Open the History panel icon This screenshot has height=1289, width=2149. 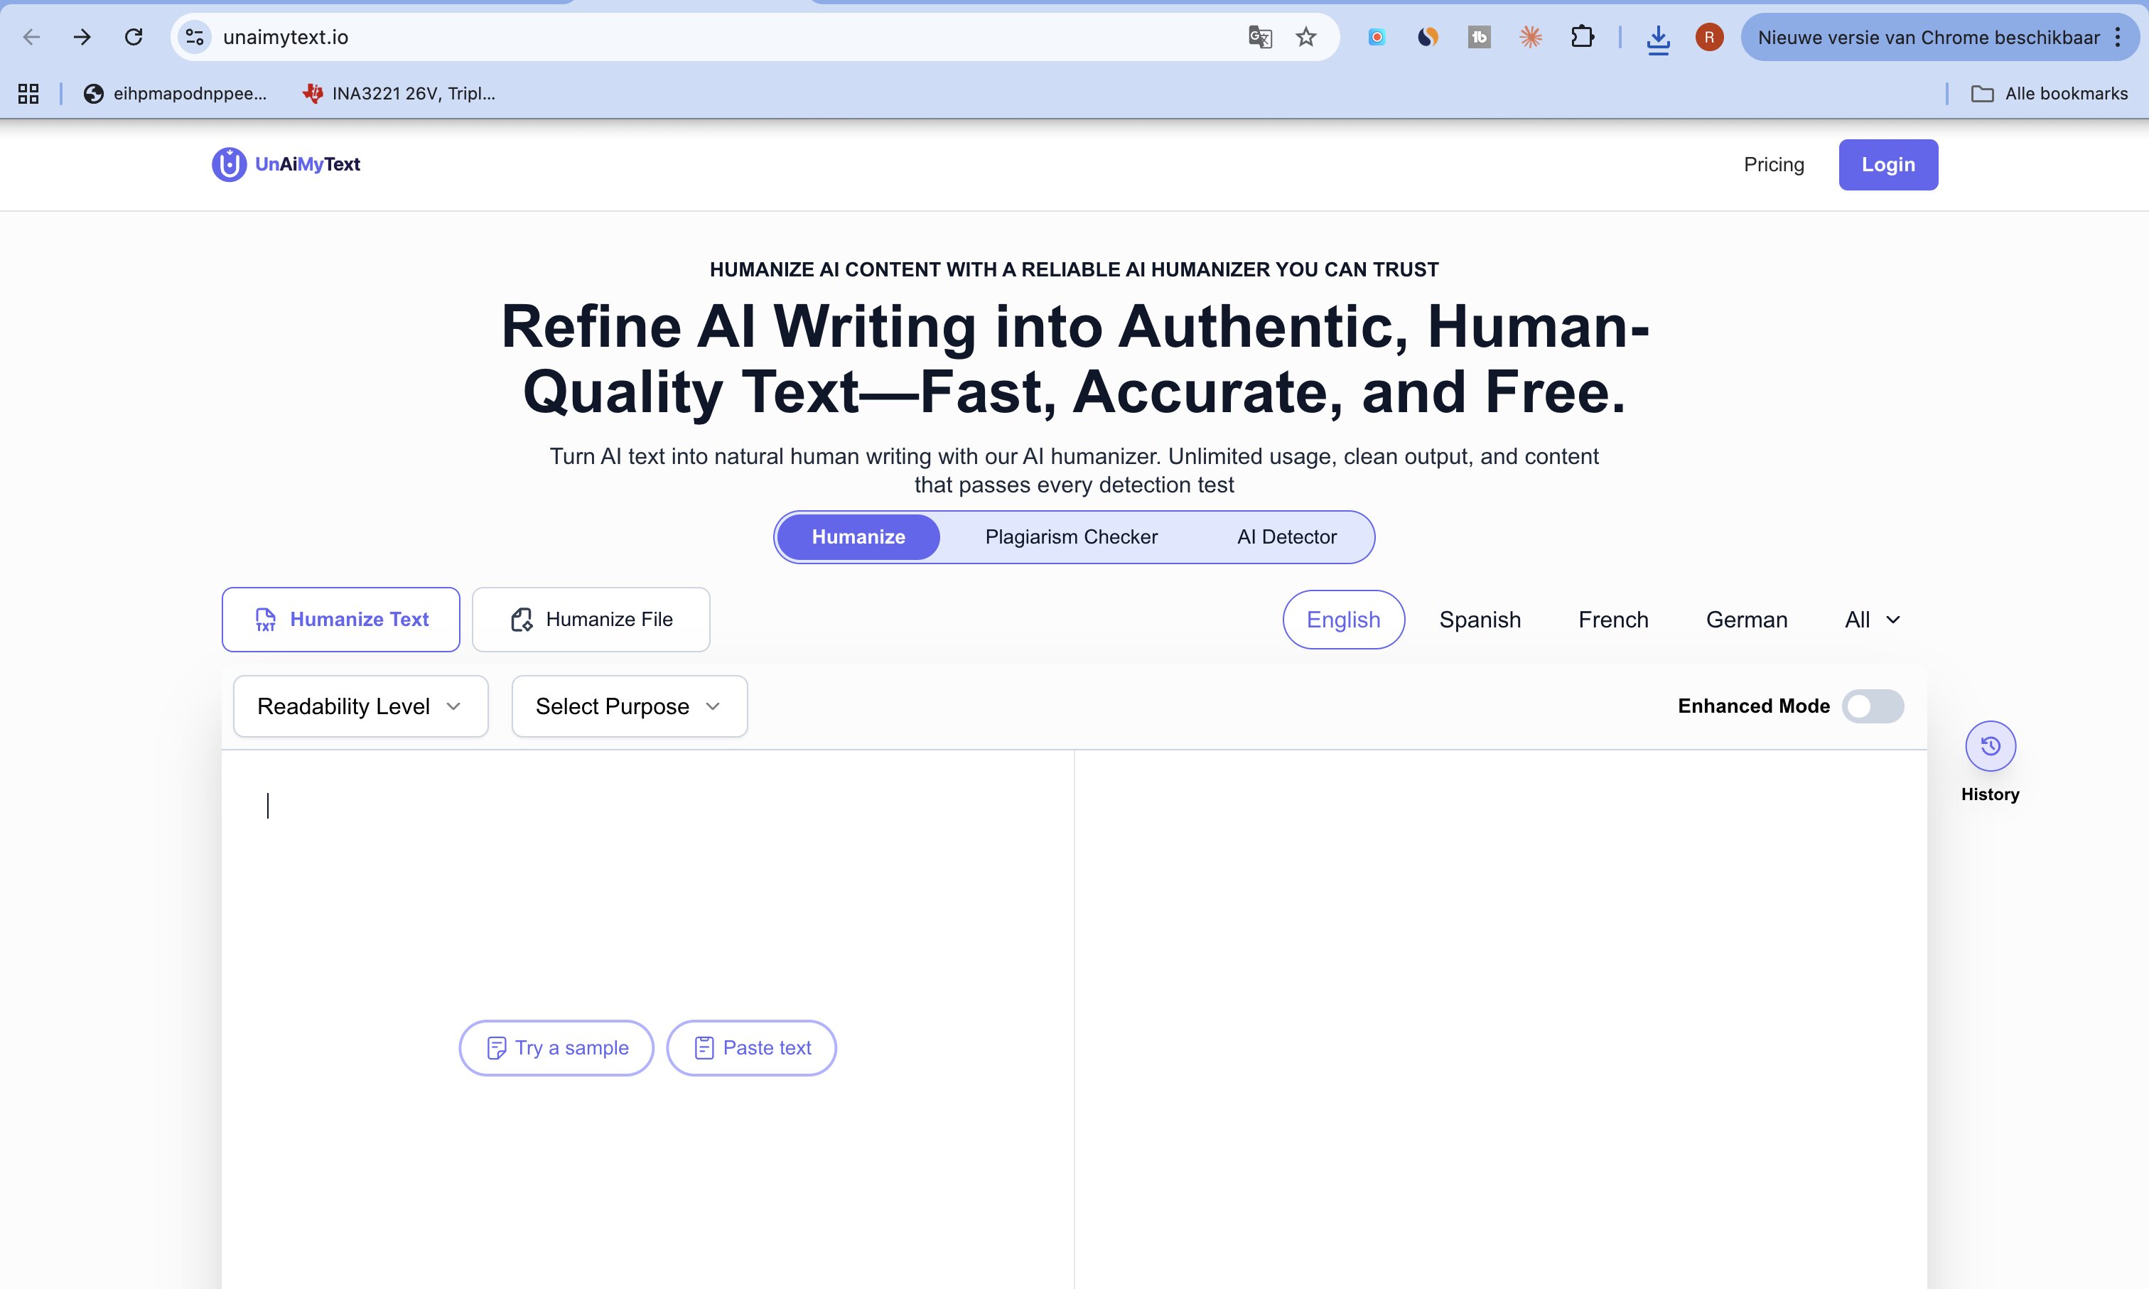tap(1990, 746)
